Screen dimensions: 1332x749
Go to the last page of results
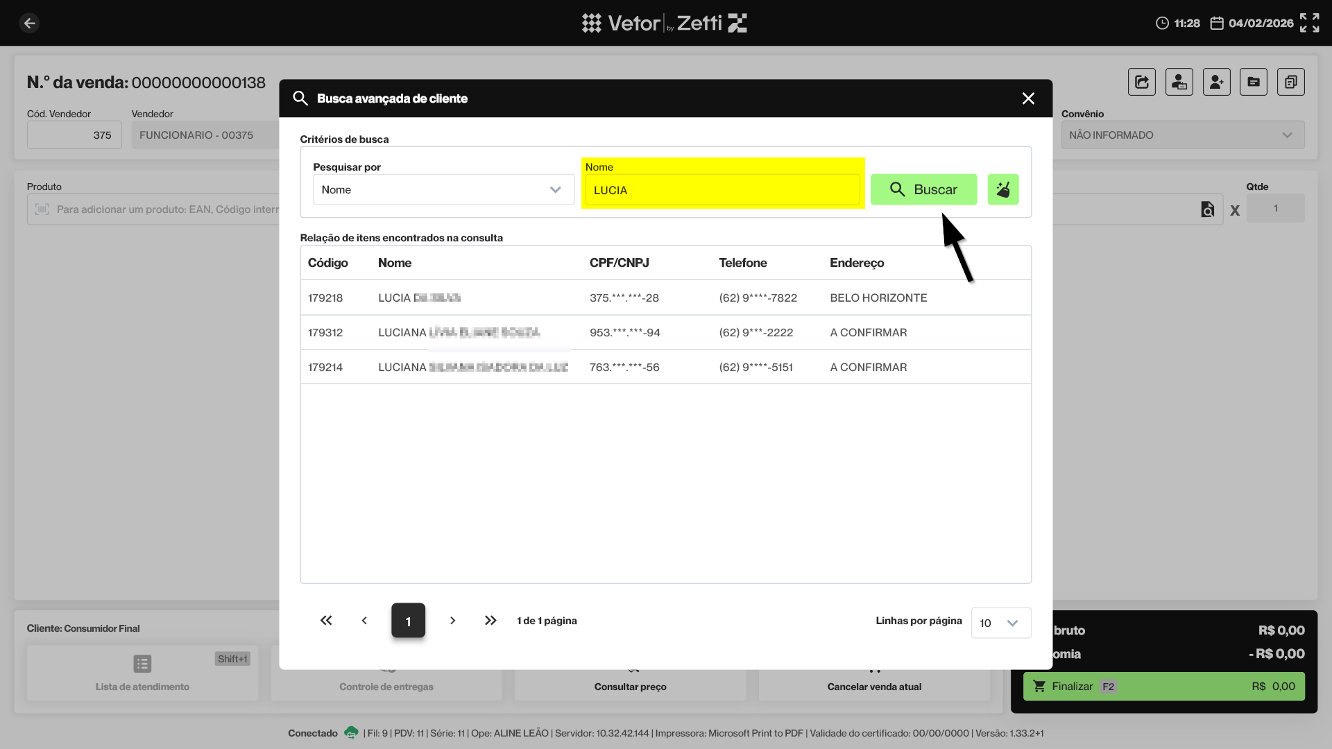490,621
